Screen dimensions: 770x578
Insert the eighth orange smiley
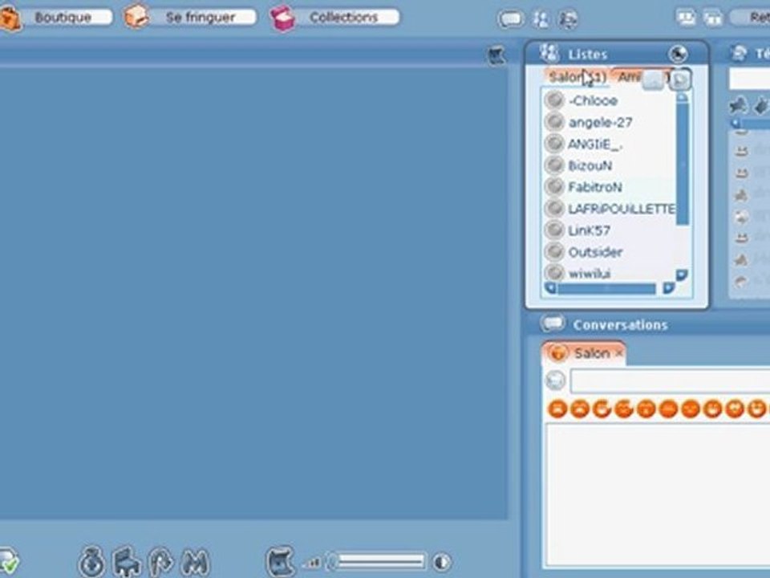712,409
